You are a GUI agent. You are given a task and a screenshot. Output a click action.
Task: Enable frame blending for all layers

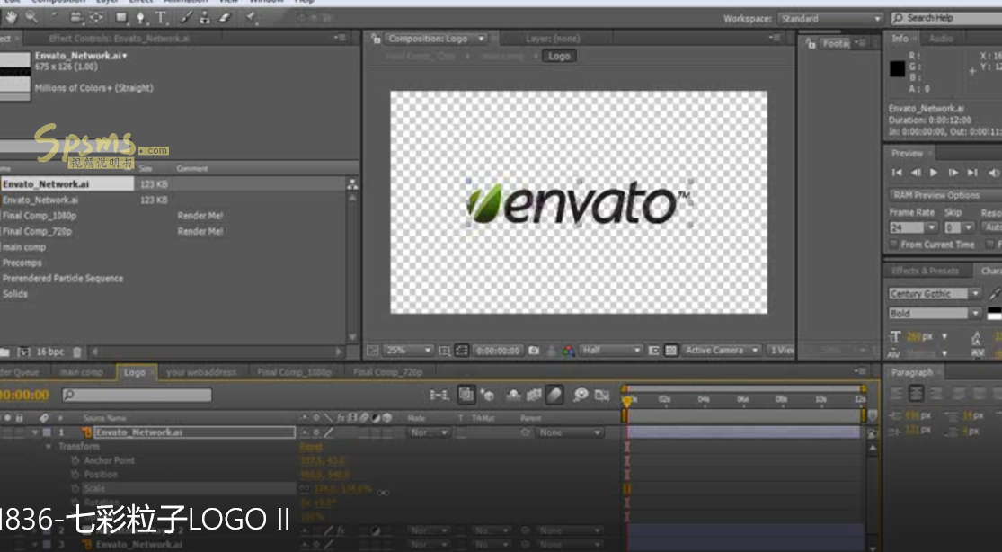(x=534, y=396)
